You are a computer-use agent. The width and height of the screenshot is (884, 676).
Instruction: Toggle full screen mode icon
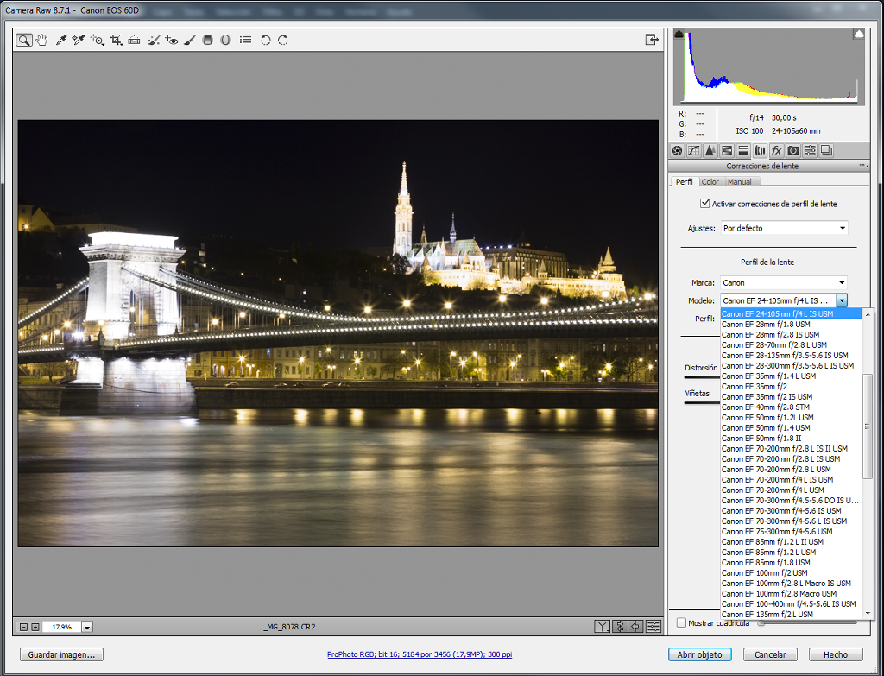652,40
